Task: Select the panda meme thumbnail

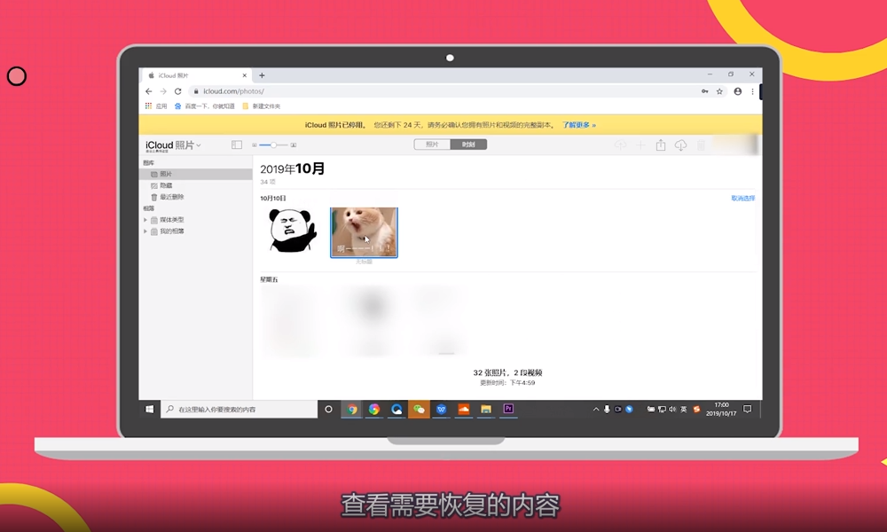Action: [293, 231]
